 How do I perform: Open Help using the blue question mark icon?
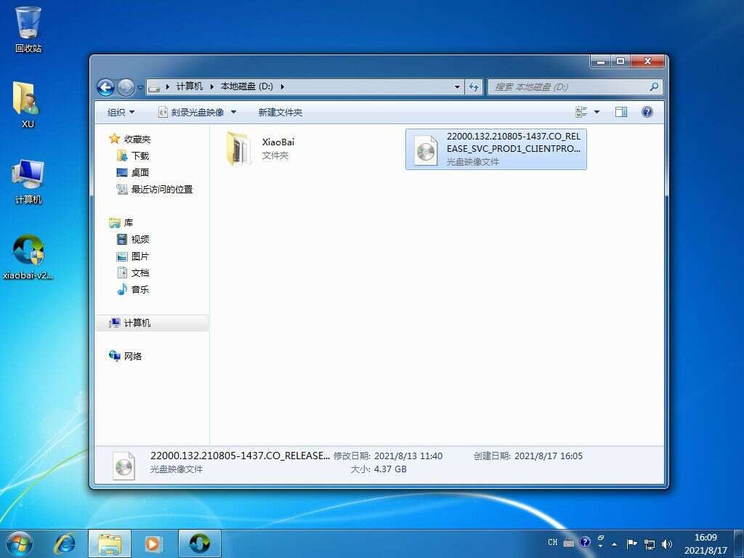tap(646, 111)
